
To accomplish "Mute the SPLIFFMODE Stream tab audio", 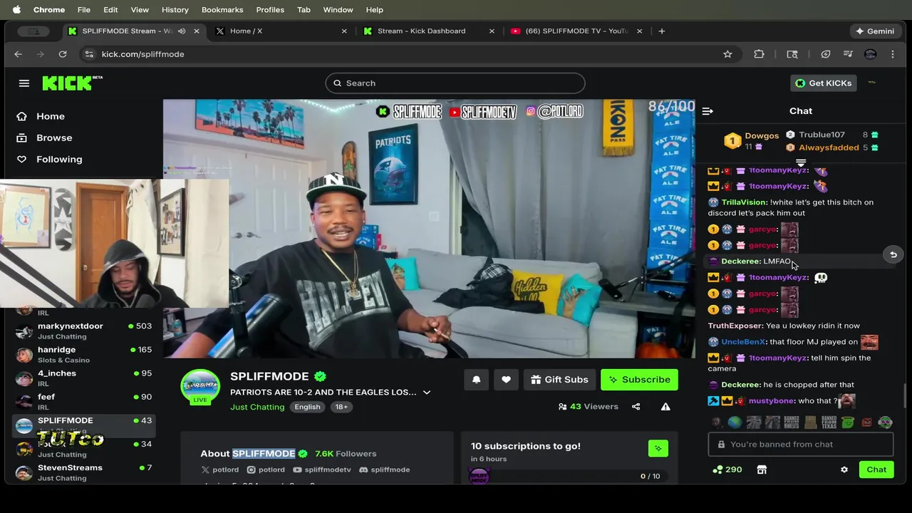I will 182,31.
